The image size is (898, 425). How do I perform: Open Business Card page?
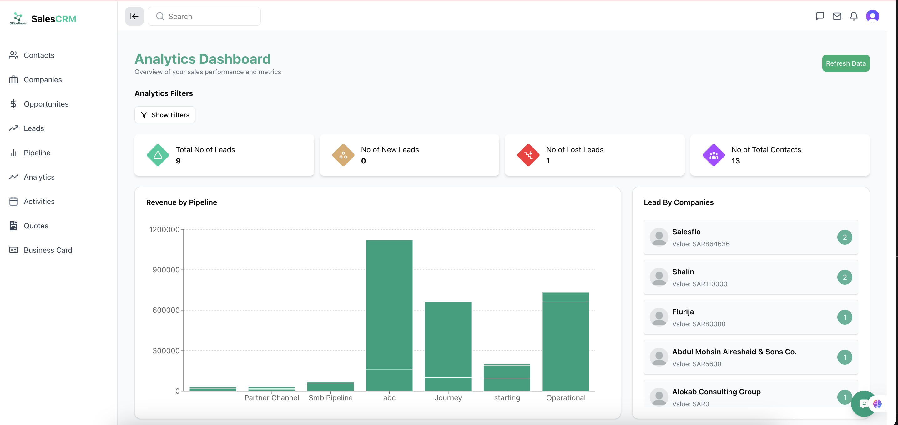48,250
